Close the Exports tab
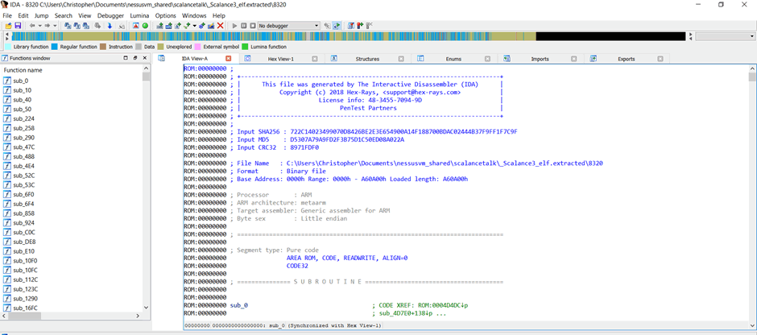Image resolution: width=757 pixels, height=335 pixels. [660, 59]
